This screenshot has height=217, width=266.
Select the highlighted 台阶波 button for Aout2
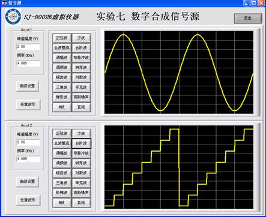coord(81,143)
